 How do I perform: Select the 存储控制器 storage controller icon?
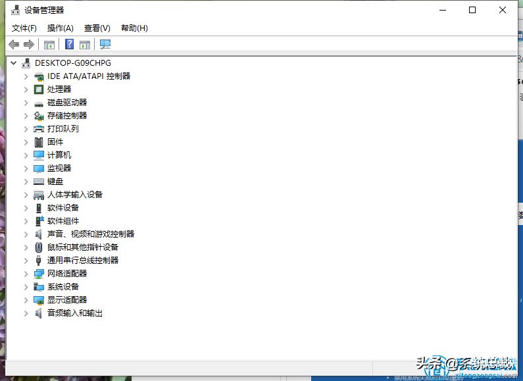pyautogui.click(x=39, y=116)
